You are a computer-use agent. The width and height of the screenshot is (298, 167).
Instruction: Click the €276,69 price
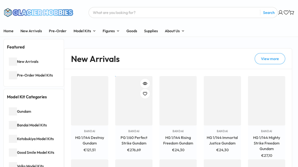pos(134,150)
